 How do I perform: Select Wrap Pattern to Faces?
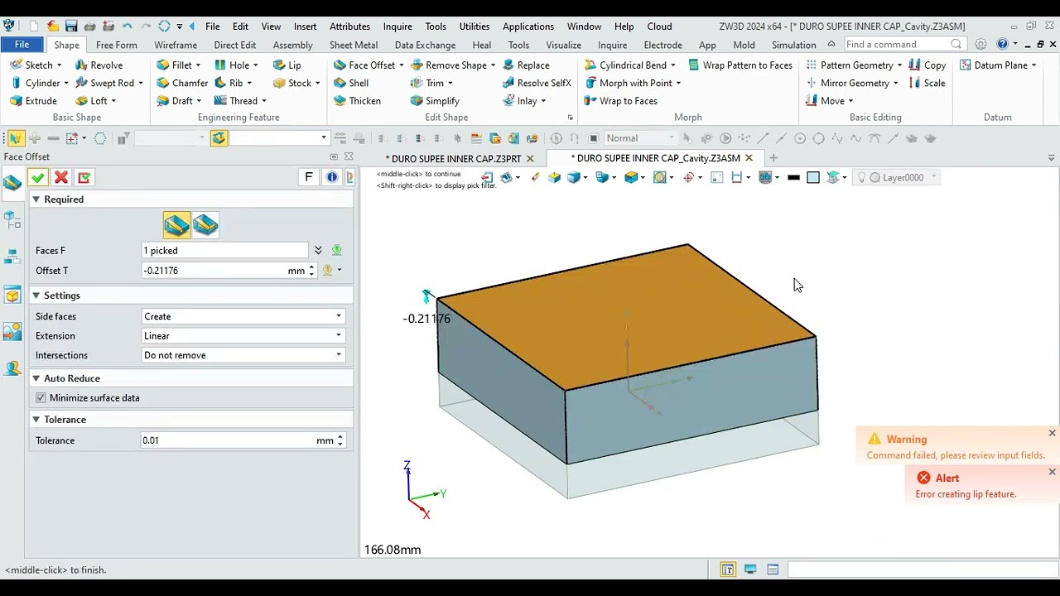coord(740,65)
